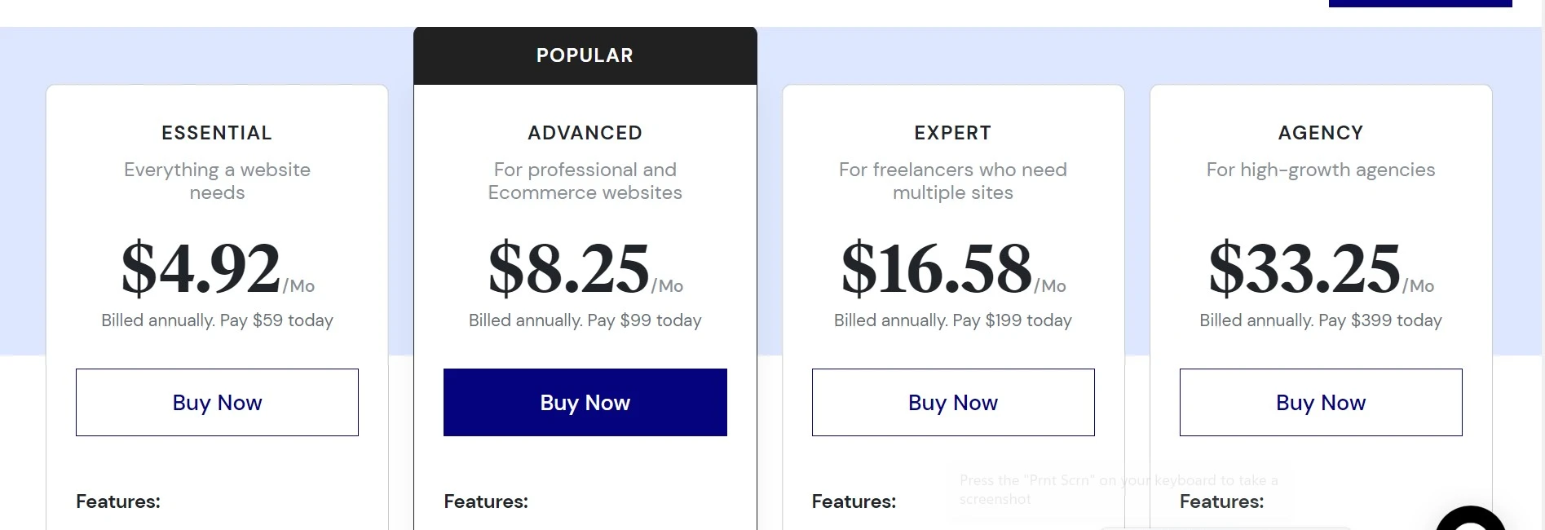
Task: Click the $4.92 monthly price
Action: [201, 268]
